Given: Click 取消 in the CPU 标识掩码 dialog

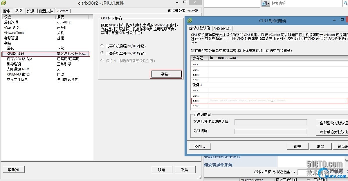Looking at the screenshot, I should (x=320, y=147).
